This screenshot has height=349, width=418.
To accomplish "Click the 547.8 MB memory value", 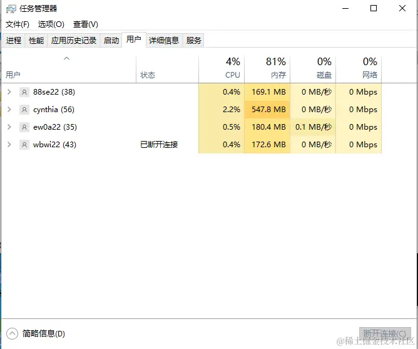I will pyautogui.click(x=268, y=110).
